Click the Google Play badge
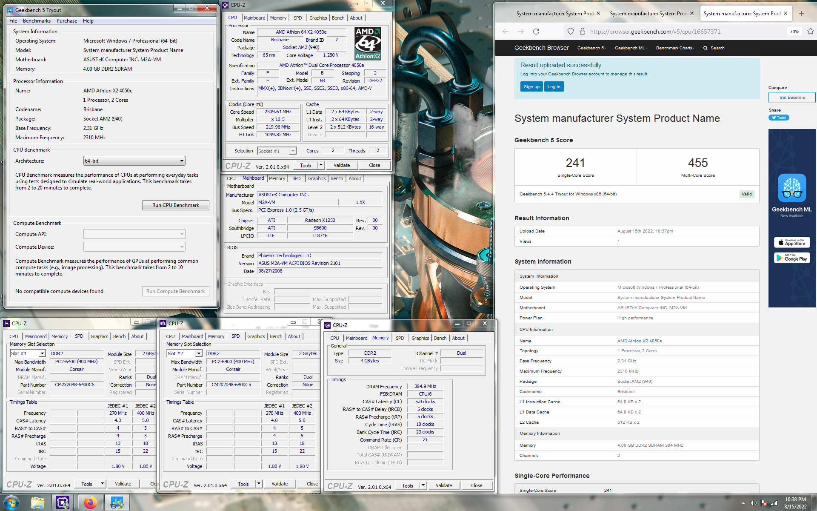 792,258
